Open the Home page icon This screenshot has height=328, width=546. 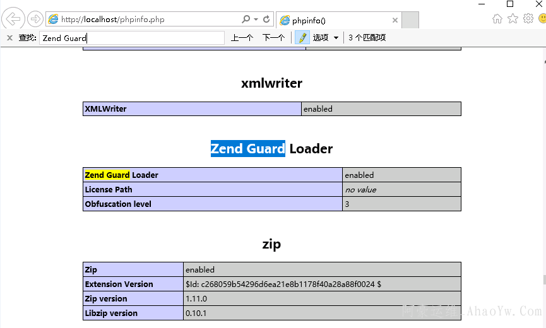[497, 19]
